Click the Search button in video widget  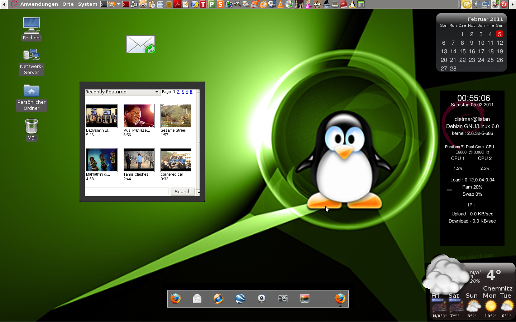coord(182,192)
